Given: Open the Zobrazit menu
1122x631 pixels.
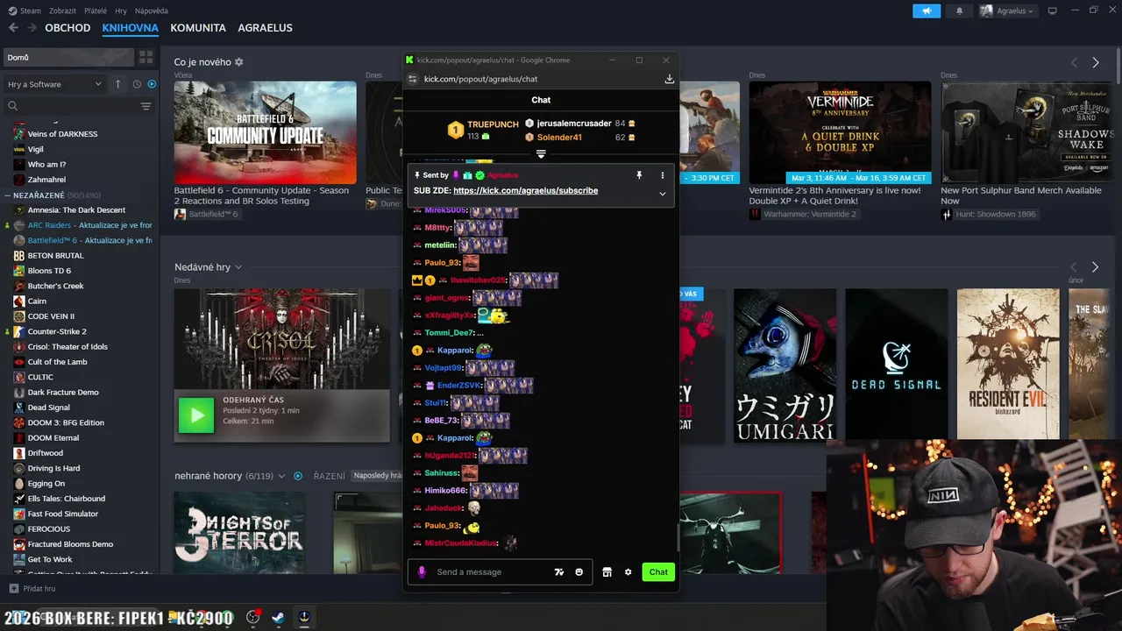Looking at the screenshot, I should (x=62, y=11).
